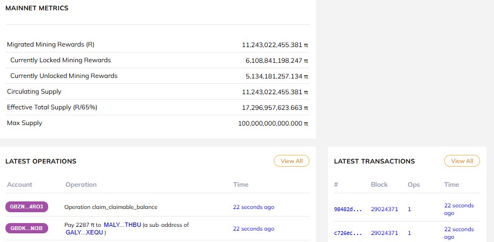Screen dimensions: 494x242
Task: Select Effective Total Supply (R/65%) label
Action: 52,107
